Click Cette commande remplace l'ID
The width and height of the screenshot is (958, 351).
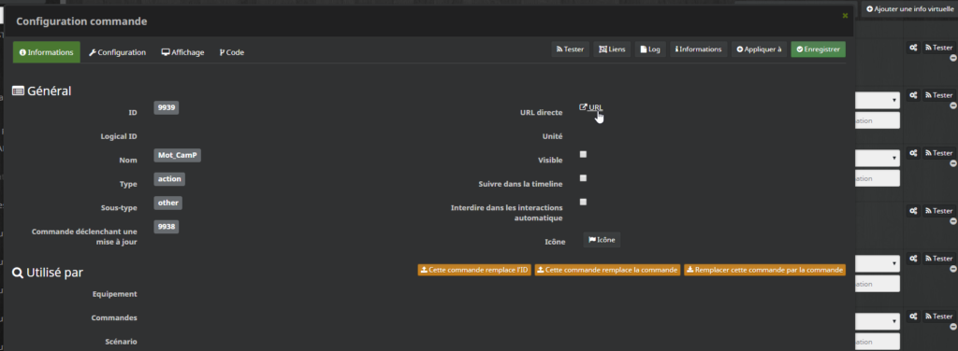[474, 270]
